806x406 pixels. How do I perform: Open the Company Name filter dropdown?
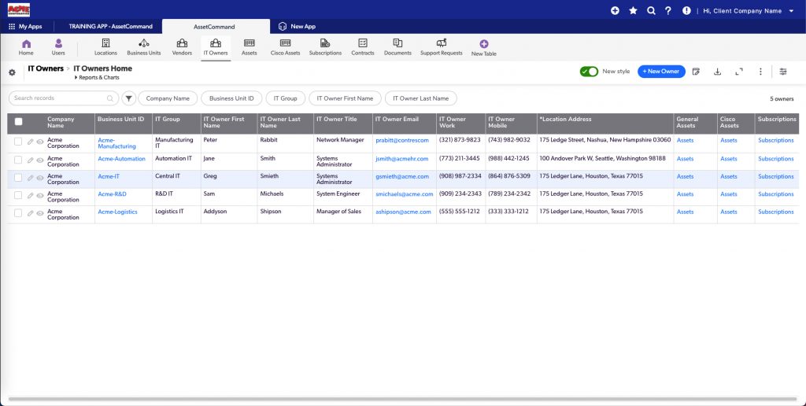tap(168, 98)
